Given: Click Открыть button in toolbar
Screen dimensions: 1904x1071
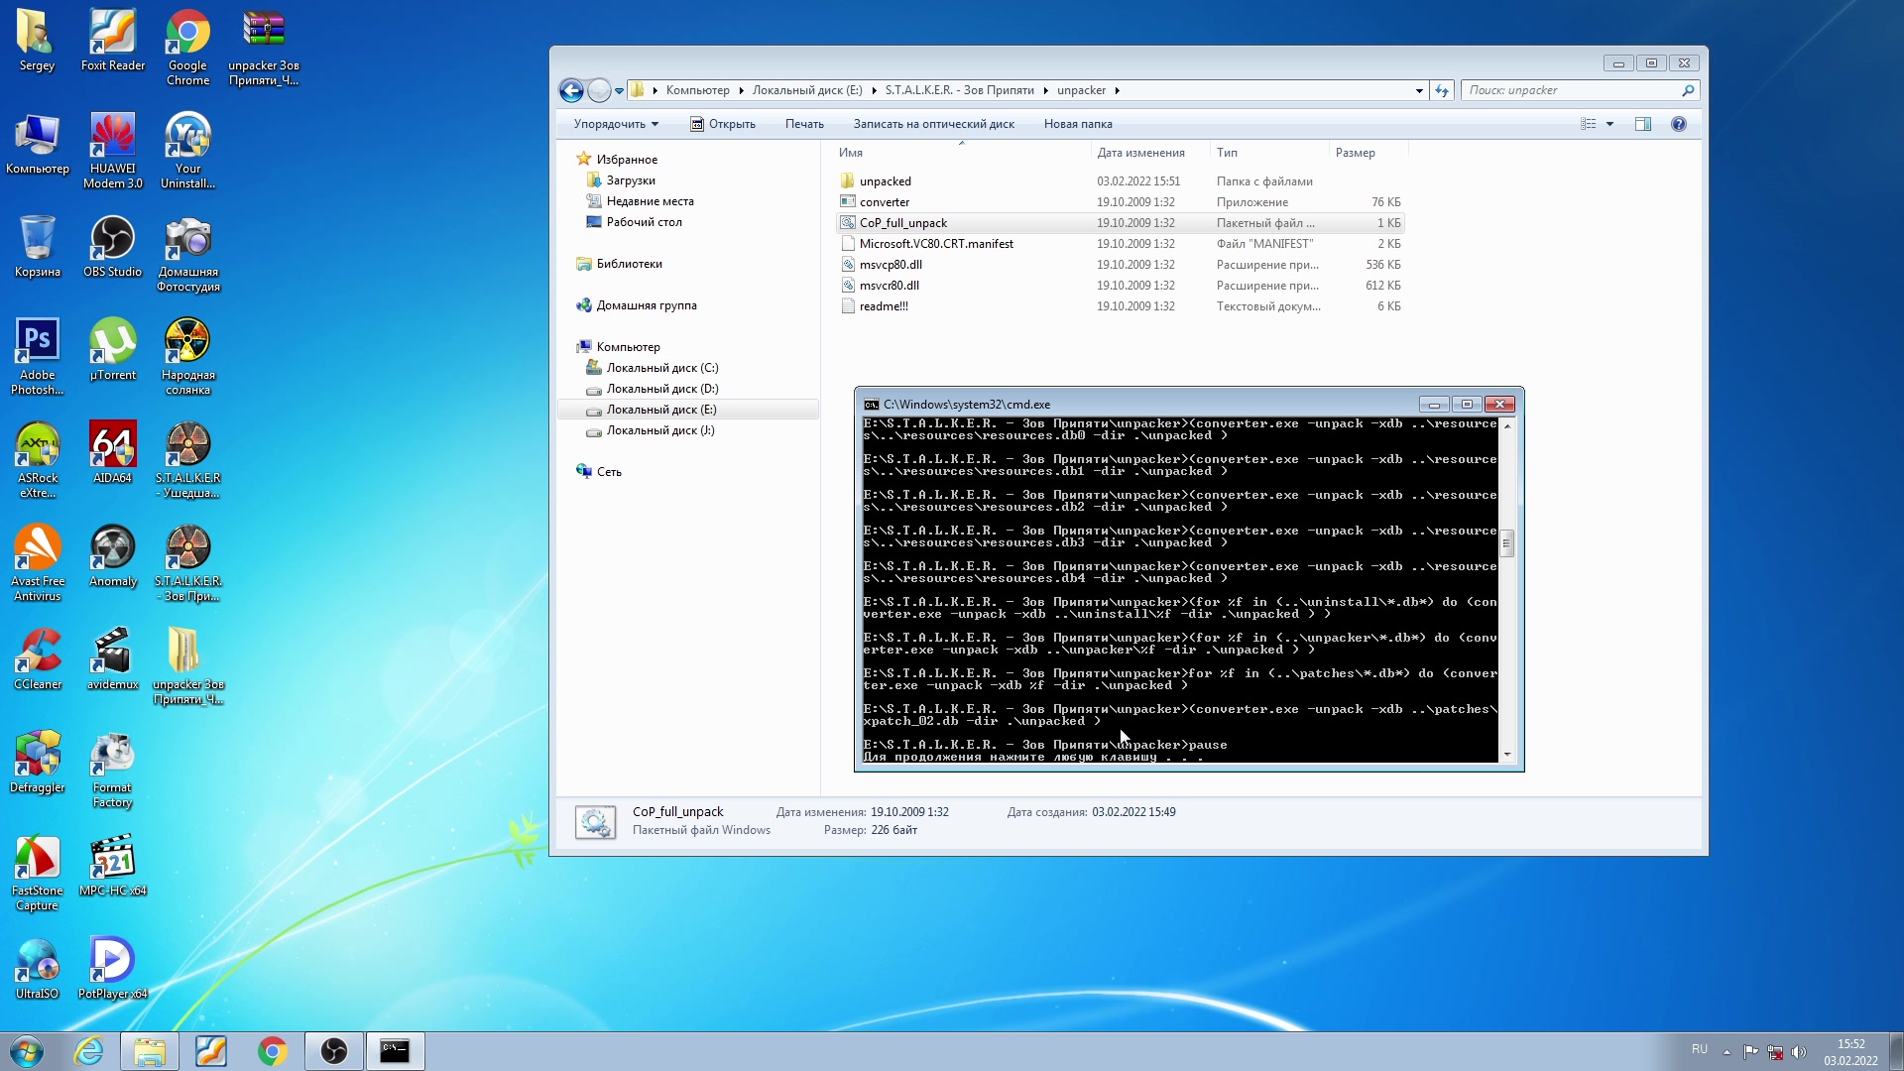Looking at the screenshot, I should [x=731, y=123].
